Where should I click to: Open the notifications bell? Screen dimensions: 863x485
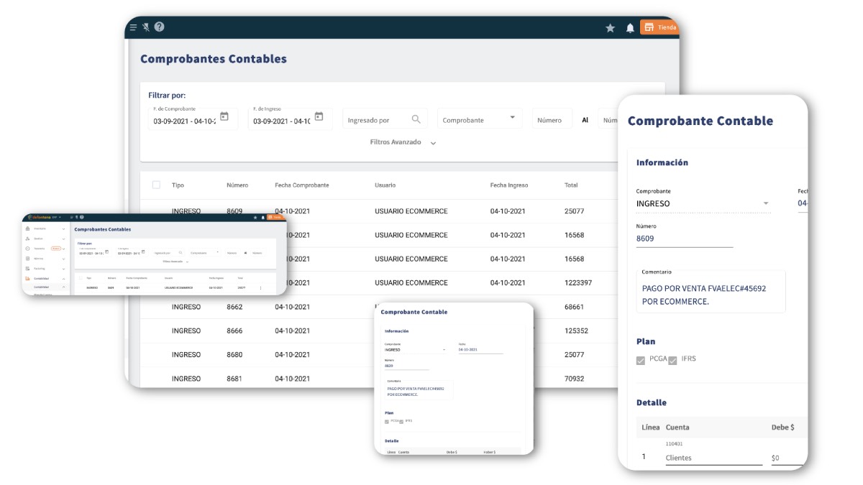pyautogui.click(x=630, y=28)
